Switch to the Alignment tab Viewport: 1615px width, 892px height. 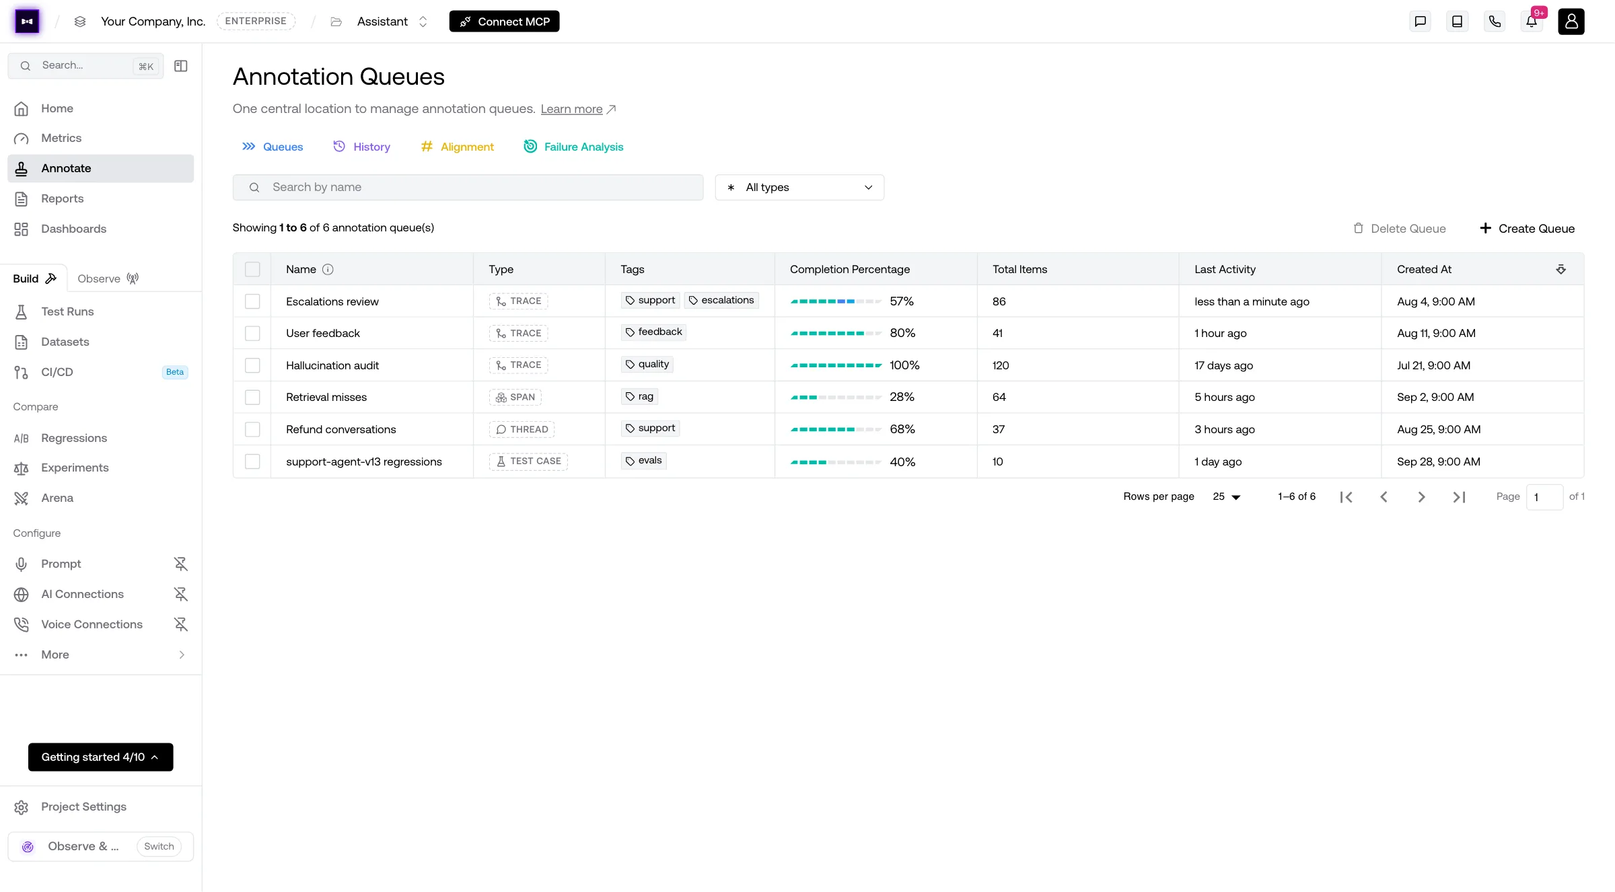point(458,147)
